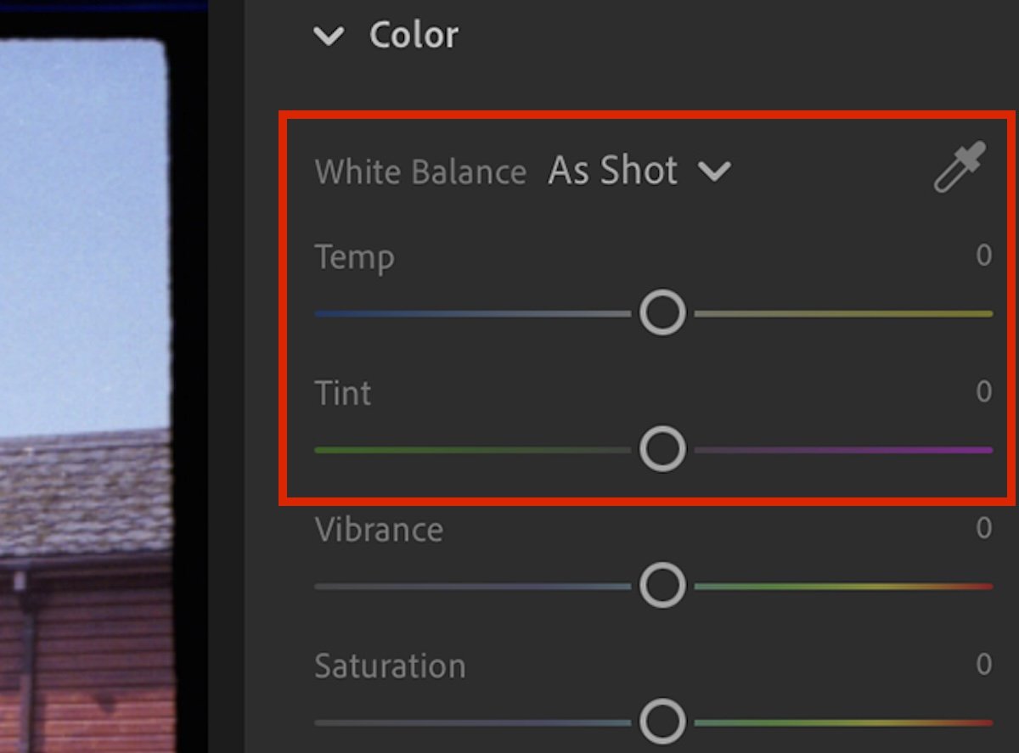Click the White Balance label

tap(420, 171)
